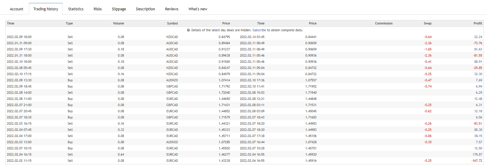Select the close price 1.44848

tap(311, 99)
